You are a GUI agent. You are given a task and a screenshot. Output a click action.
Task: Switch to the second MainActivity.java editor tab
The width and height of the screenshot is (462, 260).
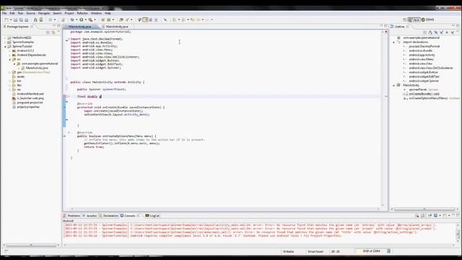[x=117, y=27]
